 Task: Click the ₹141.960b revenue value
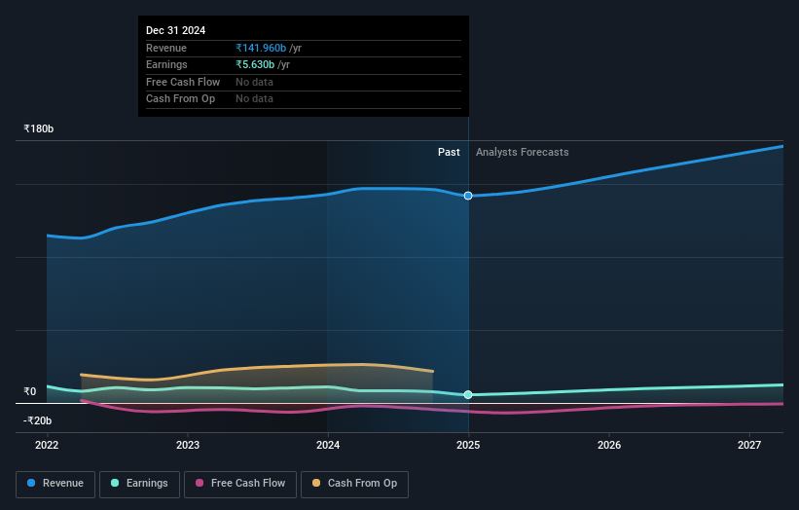(261, 48)
